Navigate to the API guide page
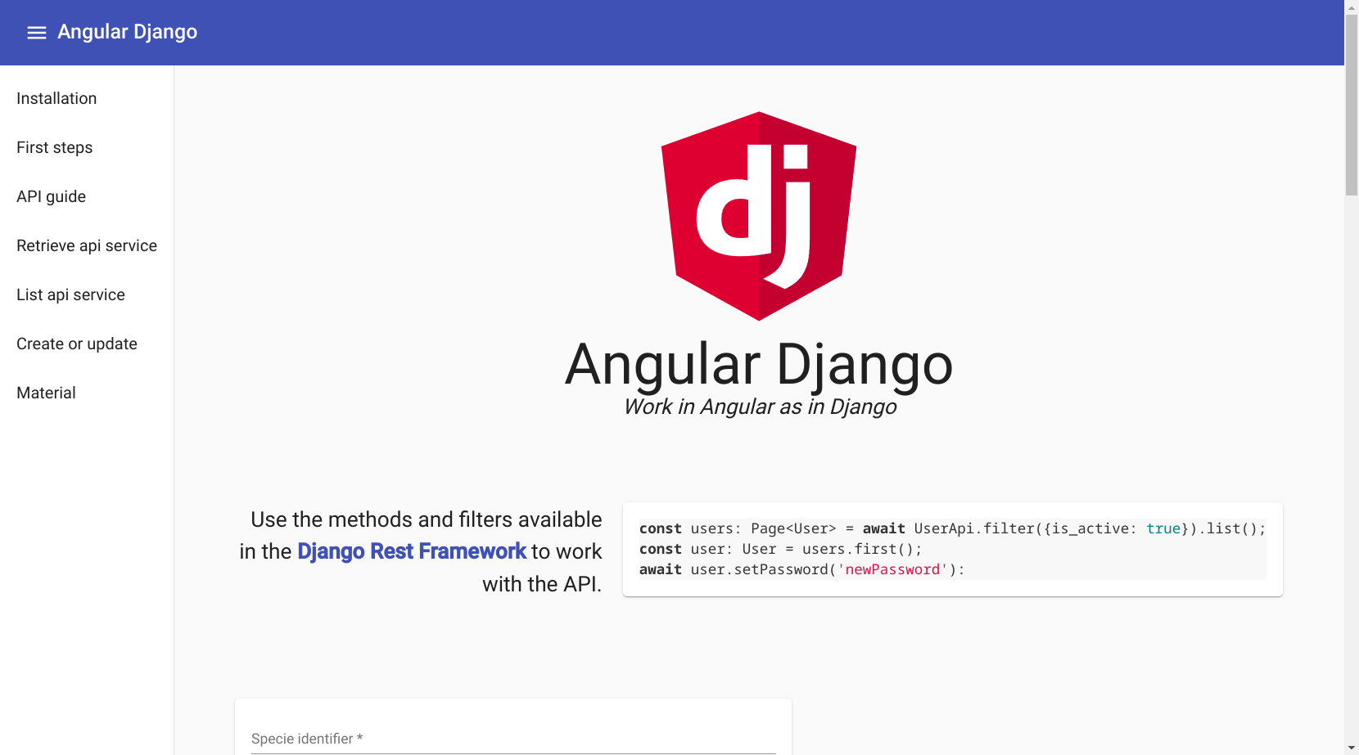Screen dimensions: 1359x755 (51, 196)
